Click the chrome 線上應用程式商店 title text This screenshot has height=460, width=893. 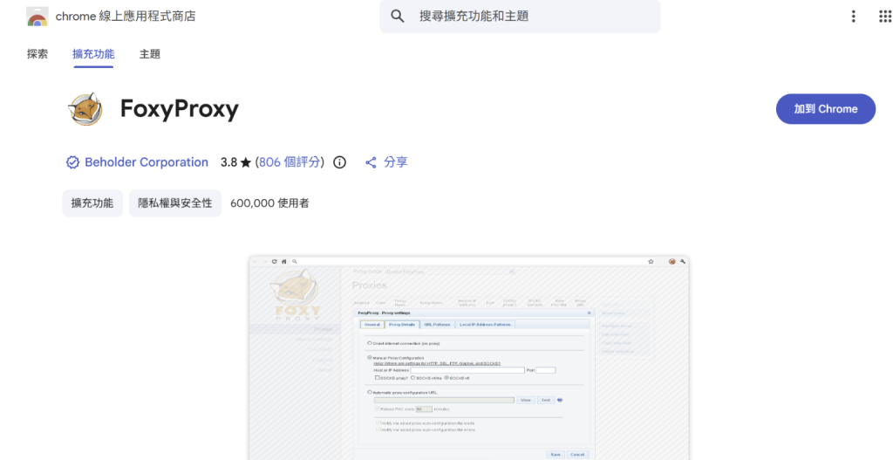(126, 17)
